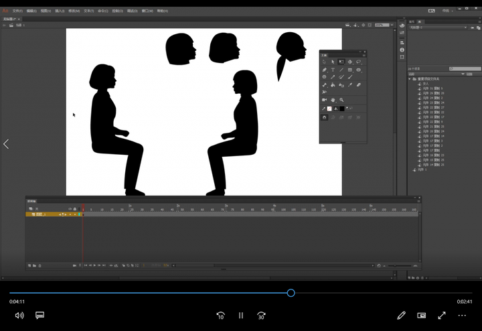Choose the Eraser tool
Viewport: 482px width, 331px height.
tap(359, 85)
